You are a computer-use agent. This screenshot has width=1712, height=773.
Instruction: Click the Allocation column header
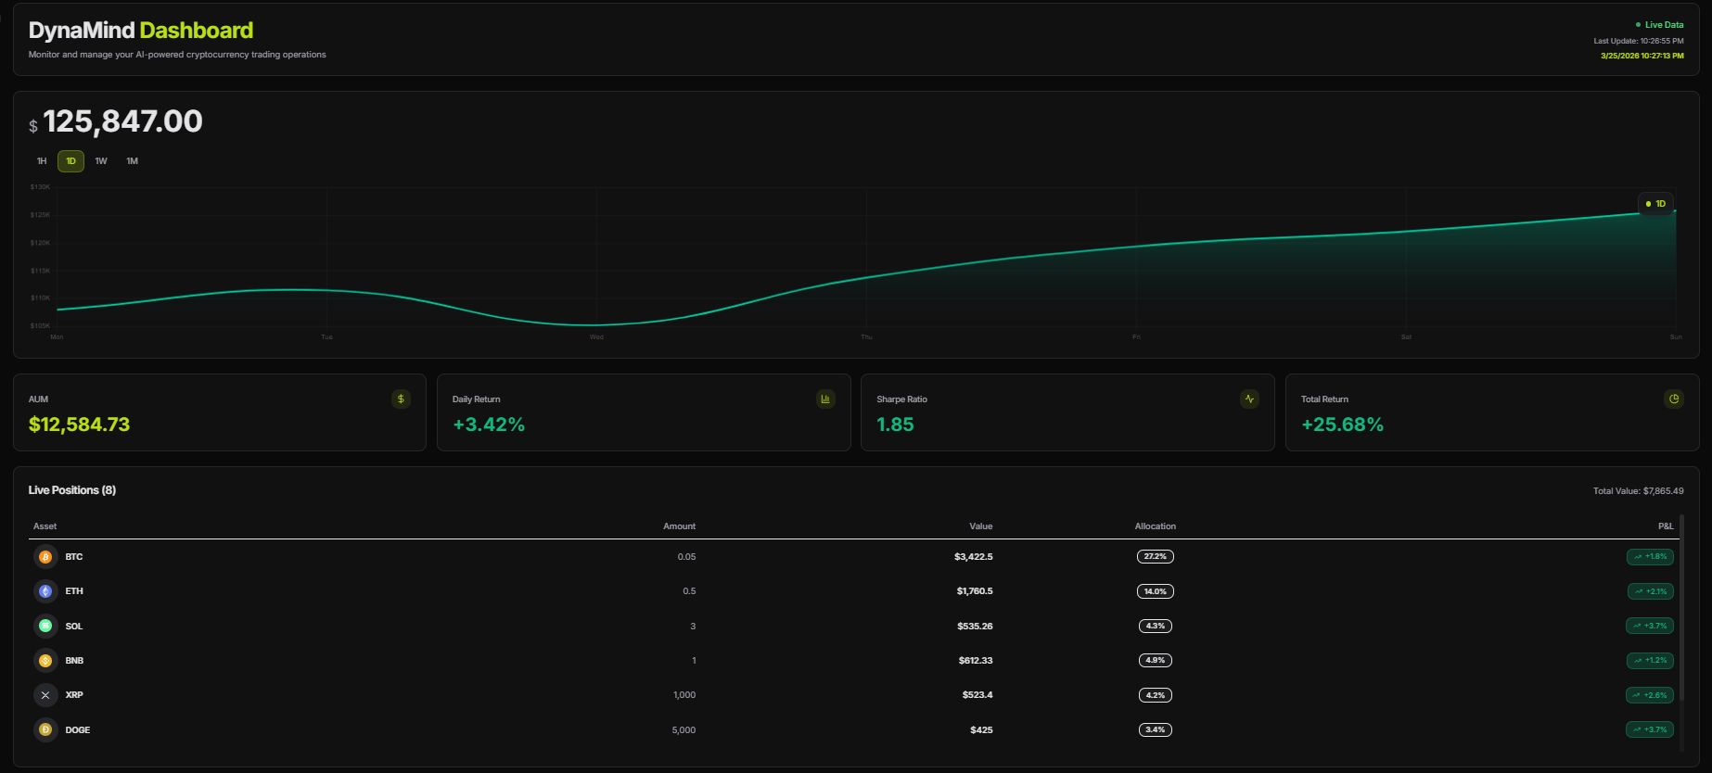[1156, 526]
